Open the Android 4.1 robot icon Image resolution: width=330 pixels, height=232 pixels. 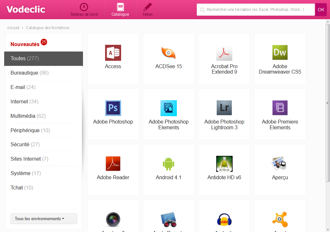click(x=169, y=164)
